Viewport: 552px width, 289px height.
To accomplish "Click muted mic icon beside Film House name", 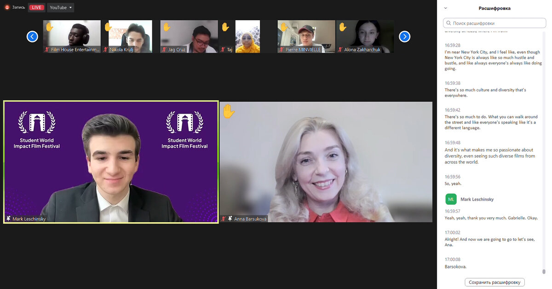I will [47, 50].
